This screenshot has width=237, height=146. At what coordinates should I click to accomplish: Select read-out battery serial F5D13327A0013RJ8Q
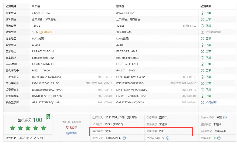pyautogui.click(x=130, y=83)
